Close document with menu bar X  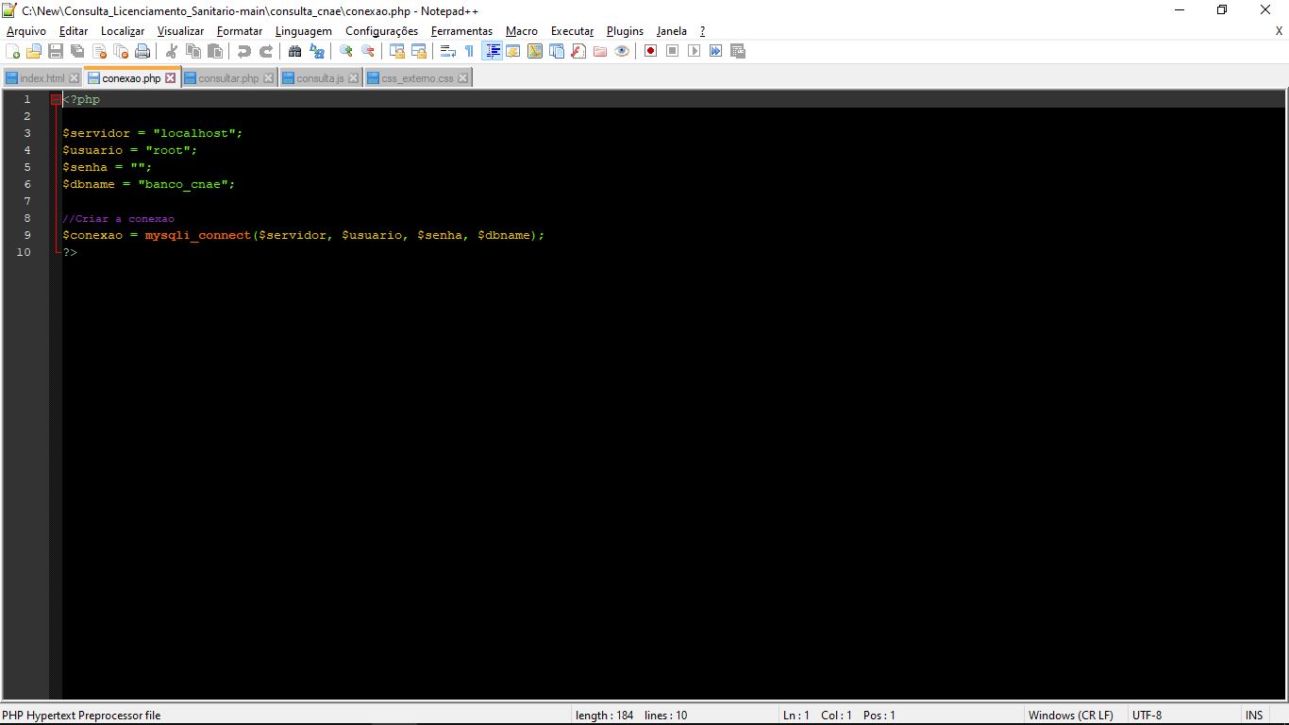[x=1279, y=31]
